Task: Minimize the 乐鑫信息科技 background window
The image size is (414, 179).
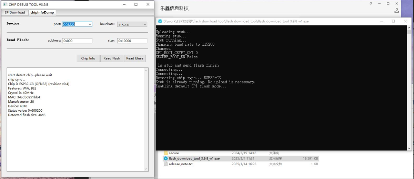Action: pyautogui.click(x=380, y=3)
